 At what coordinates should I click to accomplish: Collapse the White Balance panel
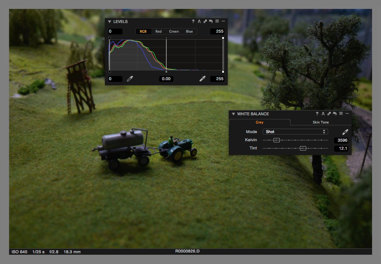233,114
